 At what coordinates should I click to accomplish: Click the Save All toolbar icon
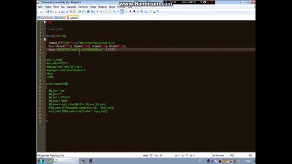point(52,11)
